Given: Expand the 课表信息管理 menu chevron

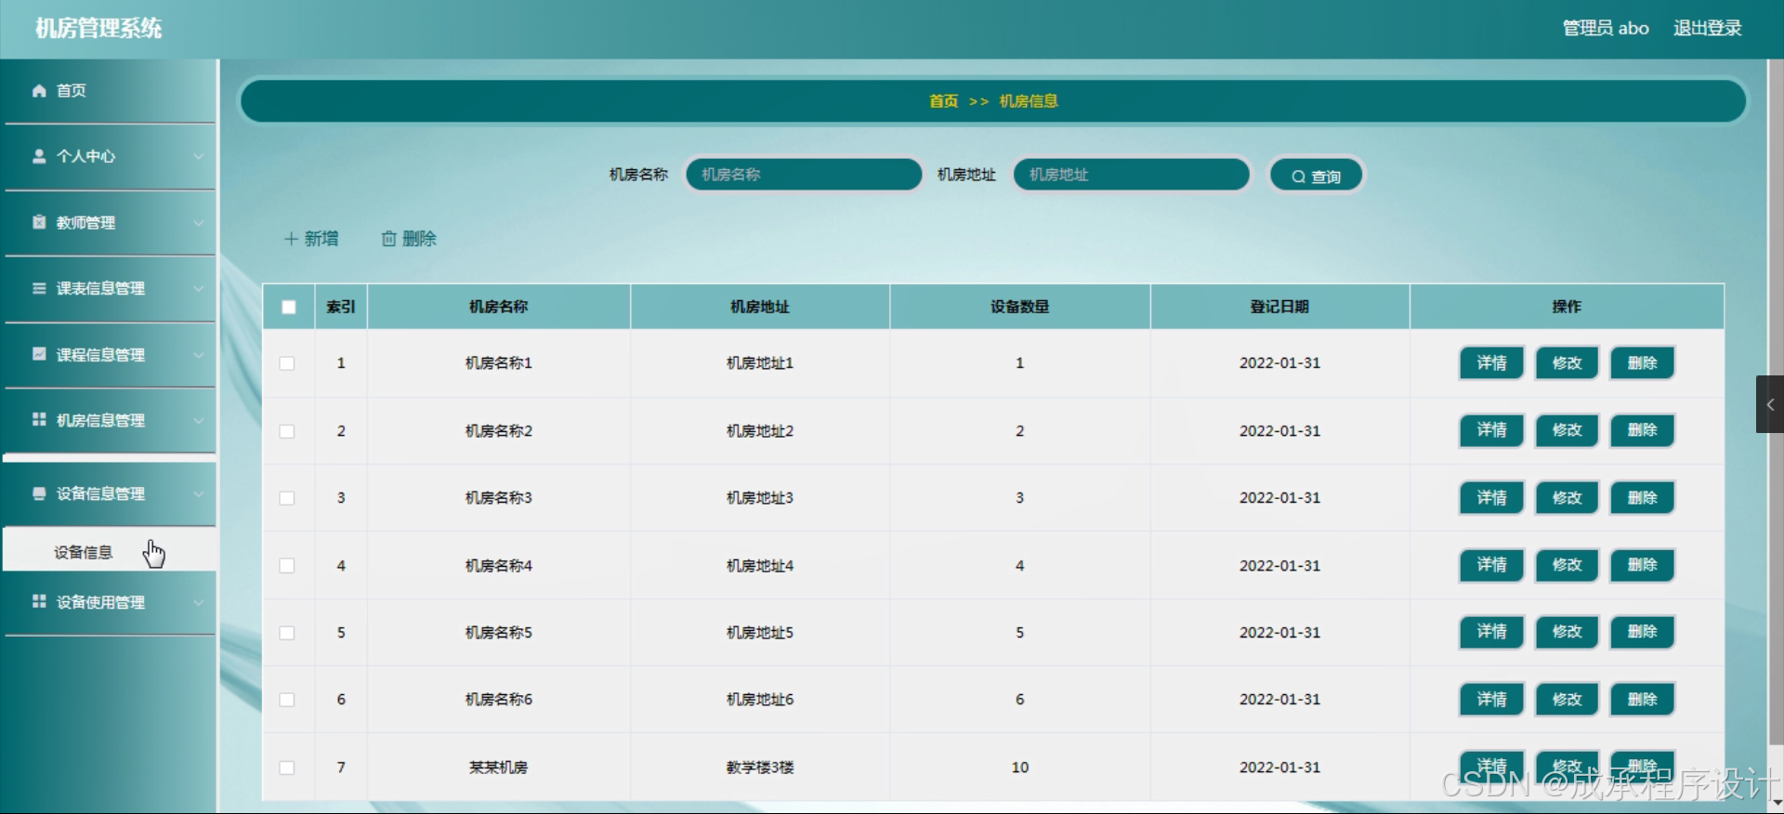Looking at the screenshot, I should [198, 288].
